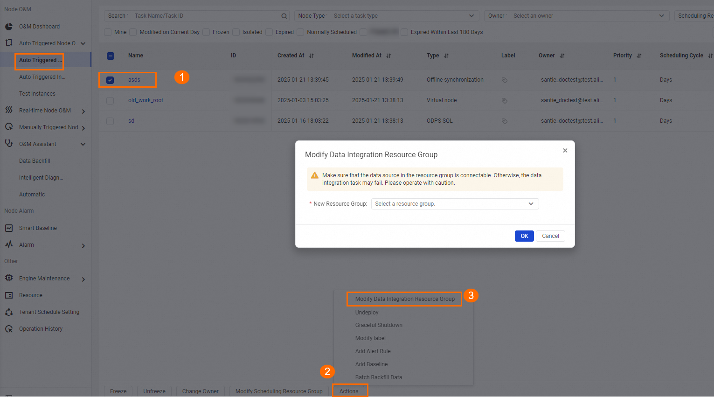This screenshot has height=397, width=714.
Task: Open the Owner dropdown
Action: 576,16
